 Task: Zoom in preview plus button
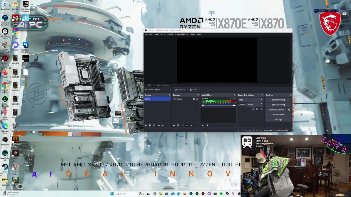coord(154,85)
